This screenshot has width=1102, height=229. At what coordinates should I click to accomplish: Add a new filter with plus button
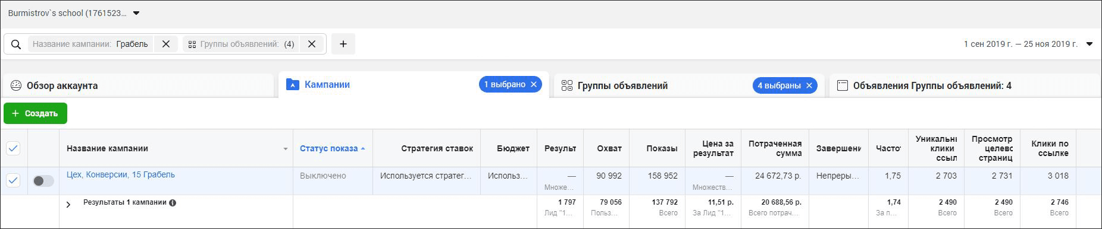(343, 44)
